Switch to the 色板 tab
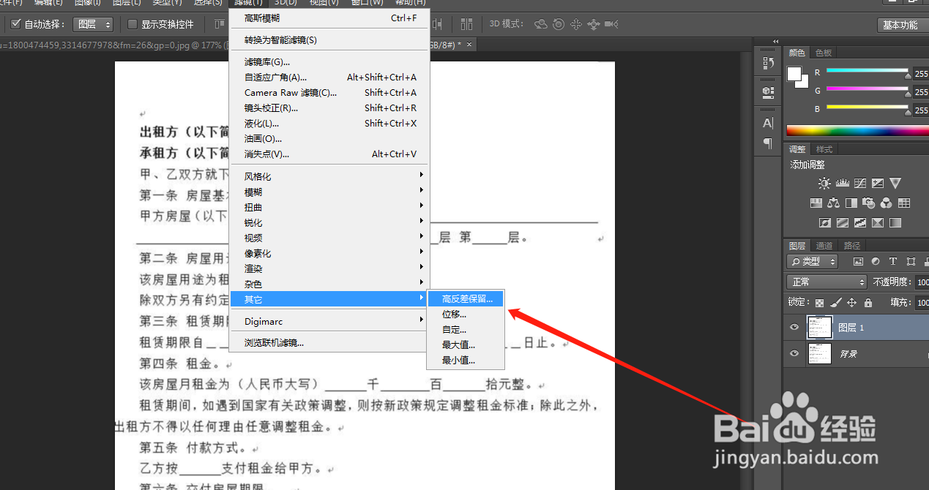The height and width of the screenshot is (490, 929). 824,53
